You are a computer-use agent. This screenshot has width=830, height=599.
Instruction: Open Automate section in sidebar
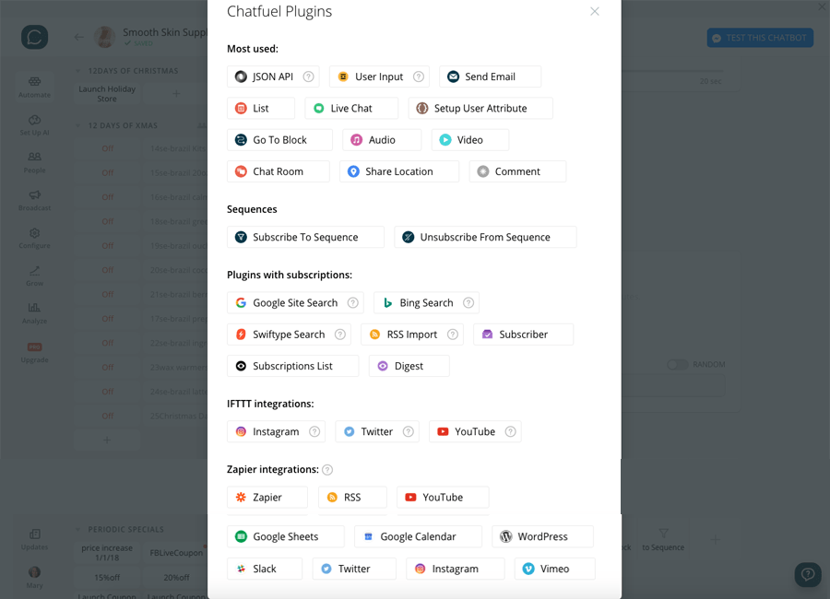point(34,87)
